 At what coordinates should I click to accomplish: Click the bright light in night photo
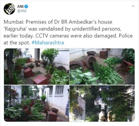(100, 89)
